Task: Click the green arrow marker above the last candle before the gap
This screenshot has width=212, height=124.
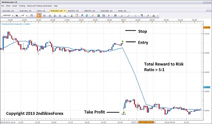Action: pos(122,42)
